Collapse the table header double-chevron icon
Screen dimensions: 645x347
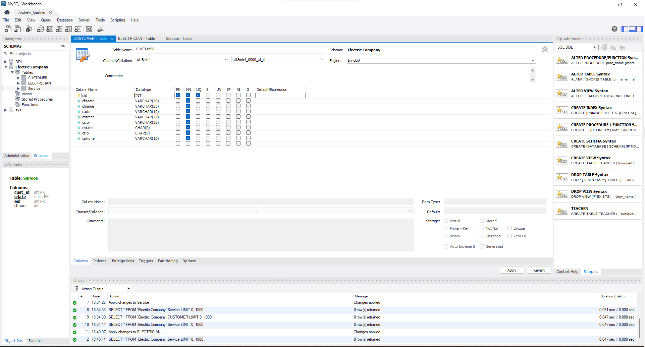(x=545, y=50)
